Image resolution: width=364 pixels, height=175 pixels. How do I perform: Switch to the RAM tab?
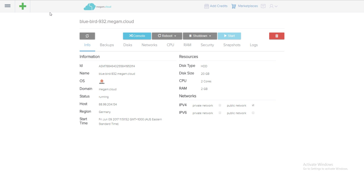187,45
